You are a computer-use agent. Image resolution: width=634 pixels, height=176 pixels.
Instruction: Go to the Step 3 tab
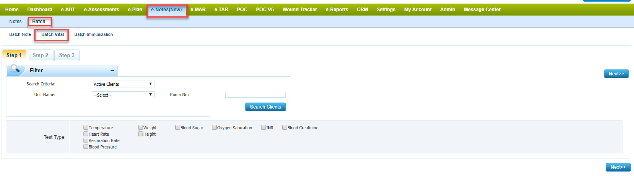(x=67, y=55)
